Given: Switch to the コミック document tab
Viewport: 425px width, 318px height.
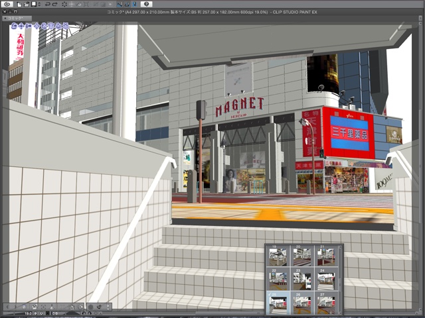Looking at the screenshot, I should pyautogui.click(x=17, y=18).
